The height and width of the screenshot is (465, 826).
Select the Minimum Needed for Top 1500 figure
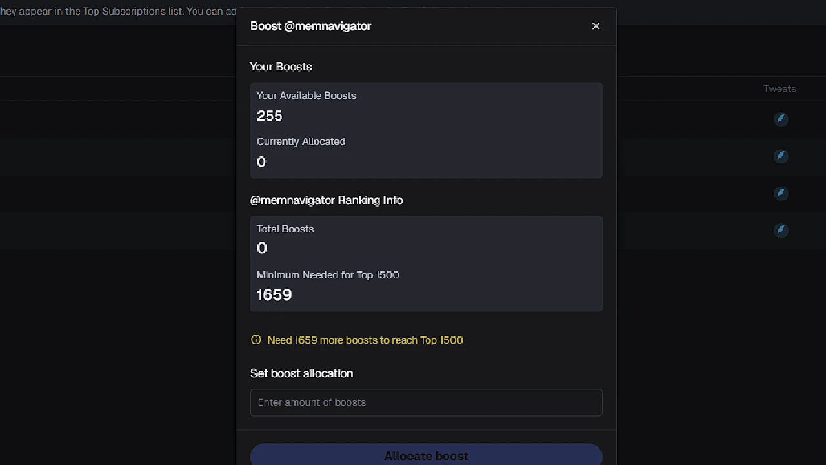click(274, 294)
